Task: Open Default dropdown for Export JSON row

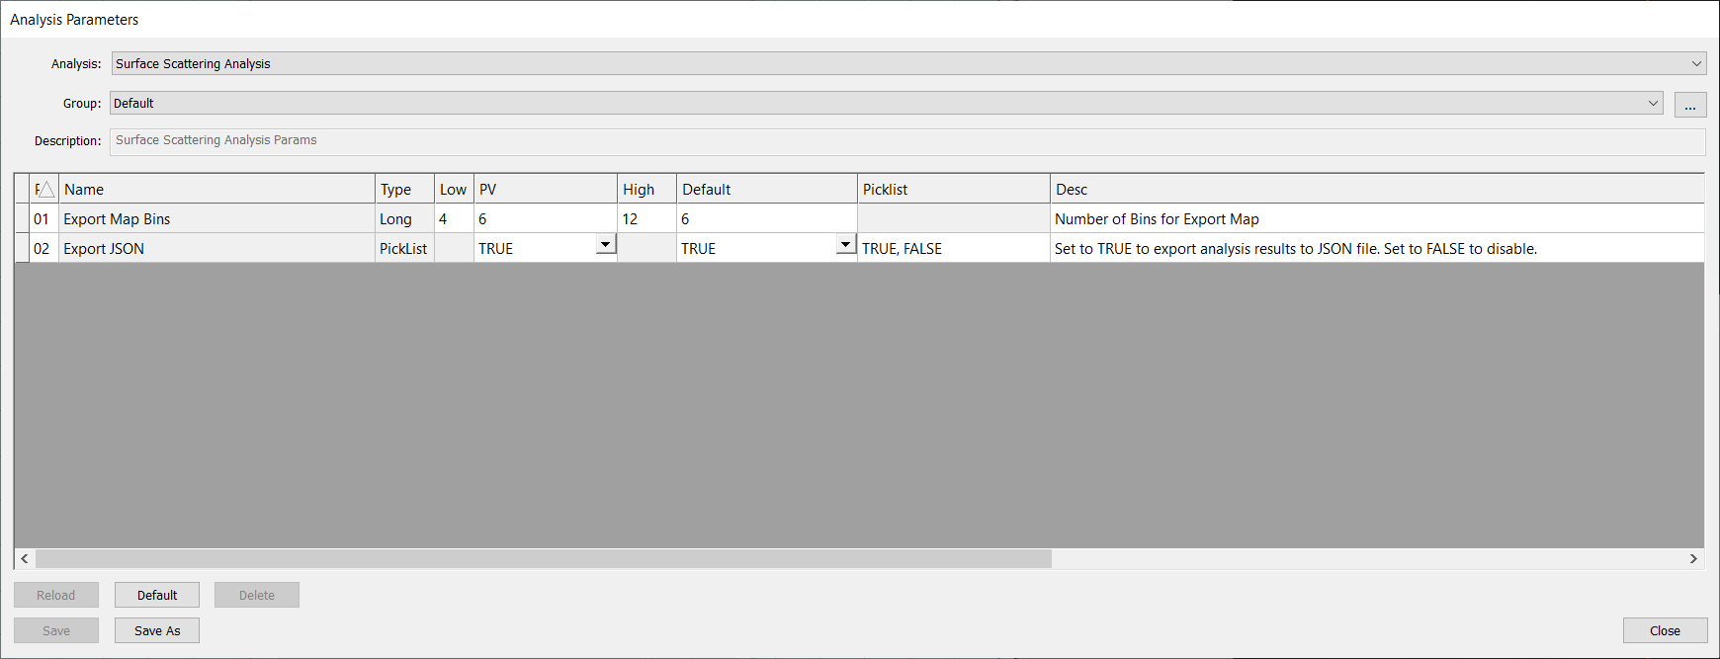Action: pos(845,245)
